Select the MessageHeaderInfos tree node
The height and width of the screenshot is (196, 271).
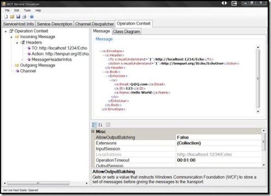click(51, 59)
